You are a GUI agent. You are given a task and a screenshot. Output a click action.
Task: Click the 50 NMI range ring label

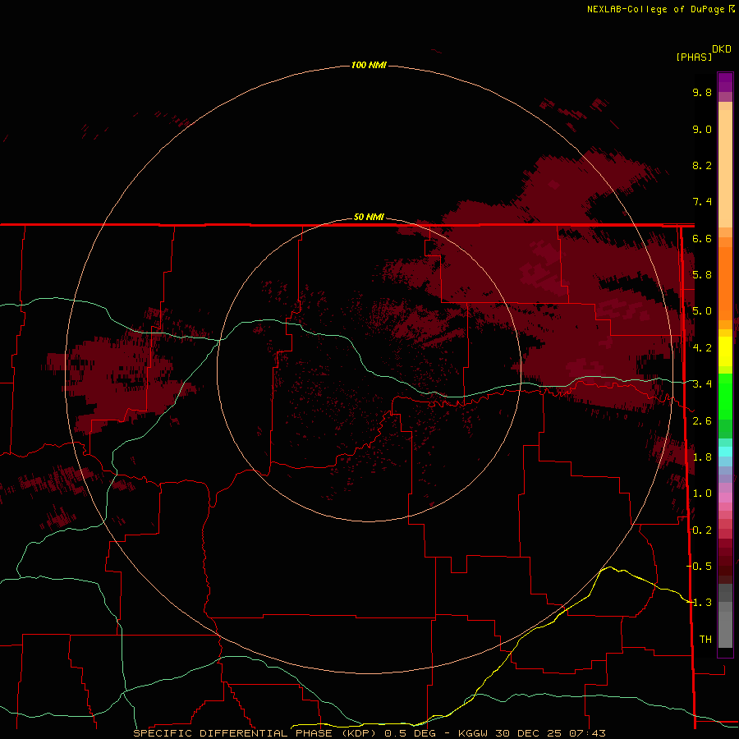(x=369, y=217)
